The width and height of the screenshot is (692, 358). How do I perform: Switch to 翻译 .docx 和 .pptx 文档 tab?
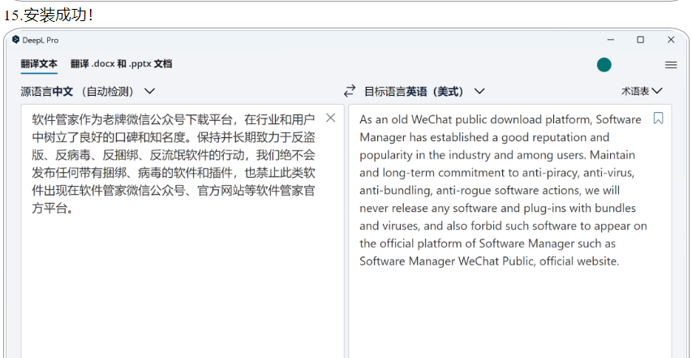pyautogui.click(x=122, y=64)
